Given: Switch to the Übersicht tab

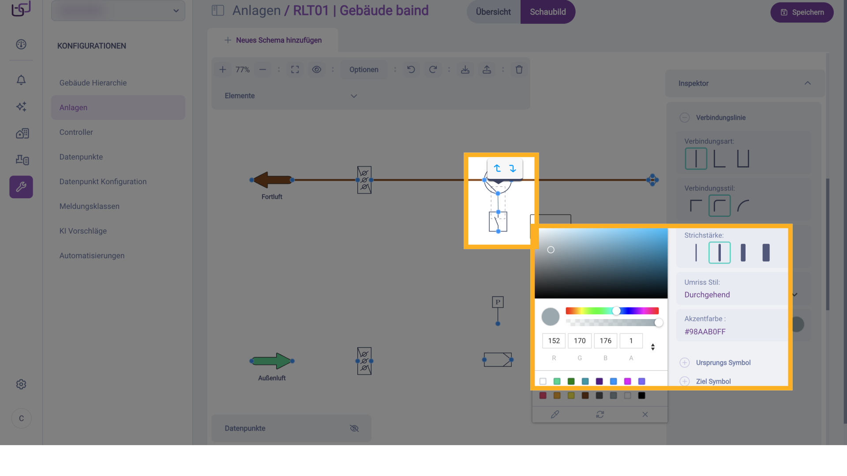Looking at the screenshot, I should click(493, 12).
